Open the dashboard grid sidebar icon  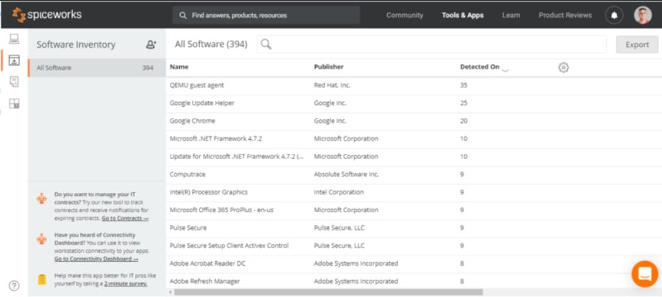pos(14,103)
